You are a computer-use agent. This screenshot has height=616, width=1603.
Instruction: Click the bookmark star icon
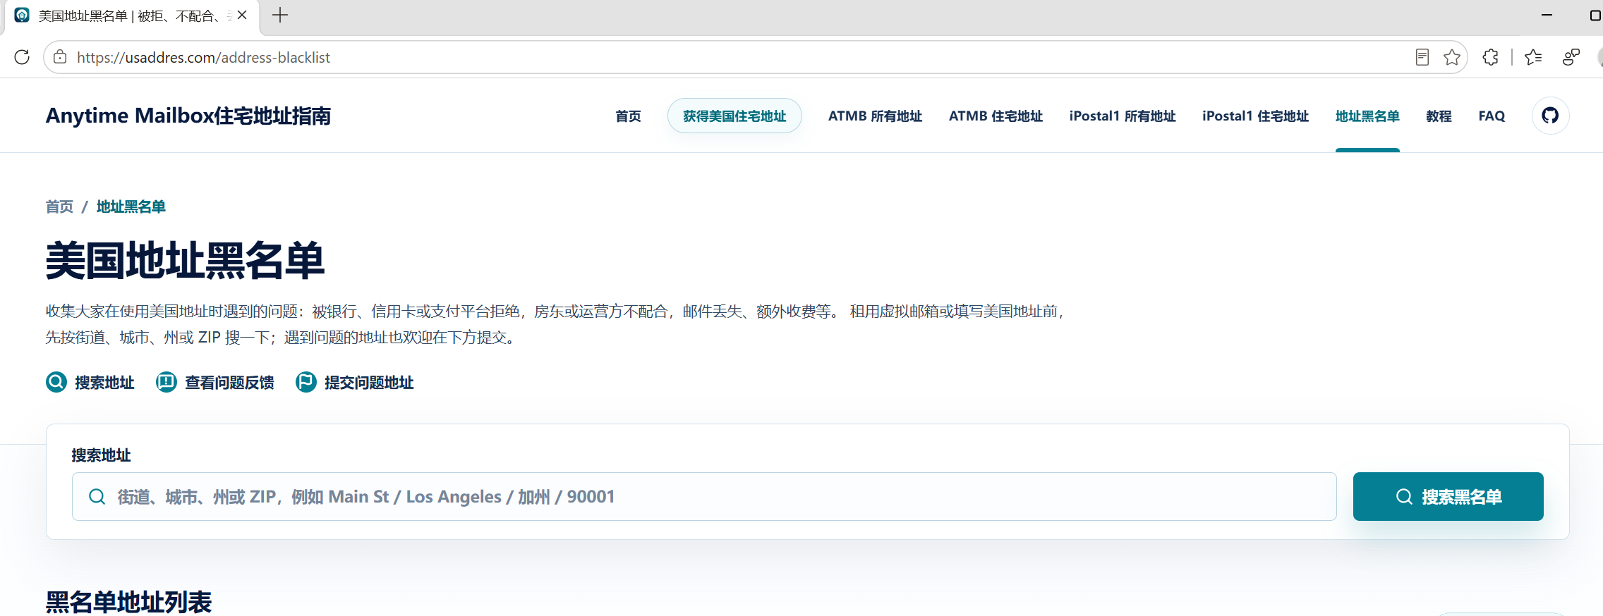[1451, 57]
